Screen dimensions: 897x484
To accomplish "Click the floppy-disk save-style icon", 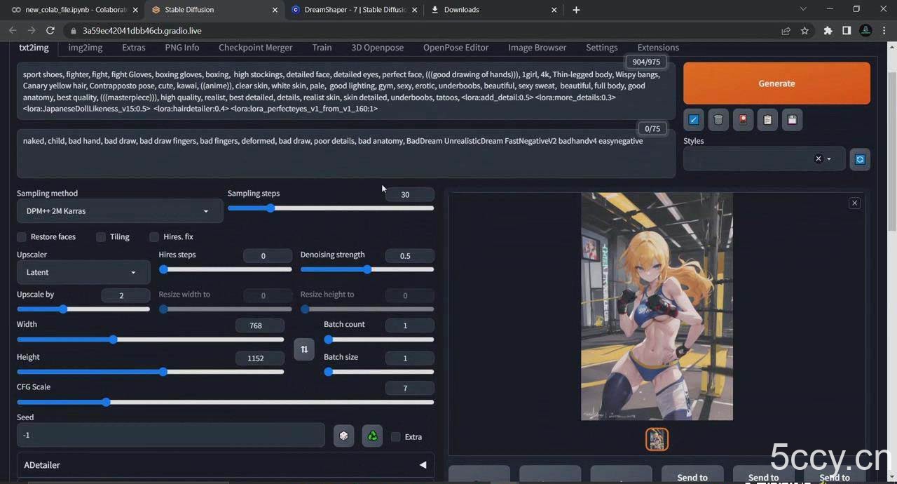I will [x=792, y=120].
